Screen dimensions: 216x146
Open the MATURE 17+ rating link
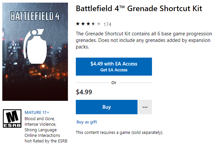click(x=37, y=112)
